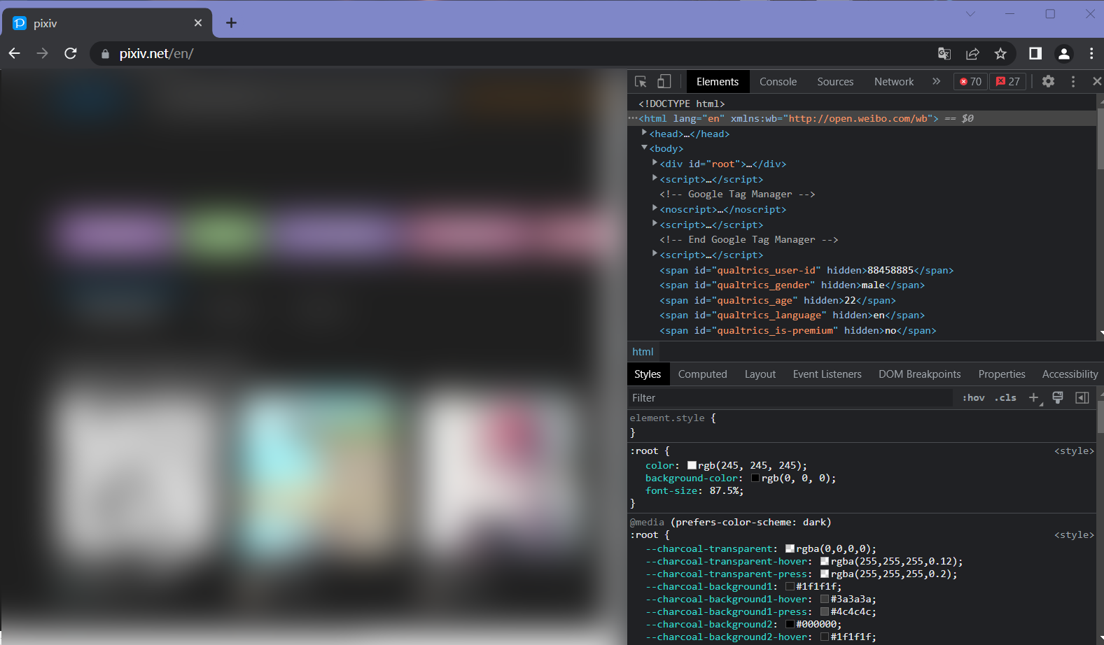The width and height of the screenshot is (1104, 645).
Task: Expand script node after End Google Tag Manager
Action: pyautogui.click(x=655, y=254)
